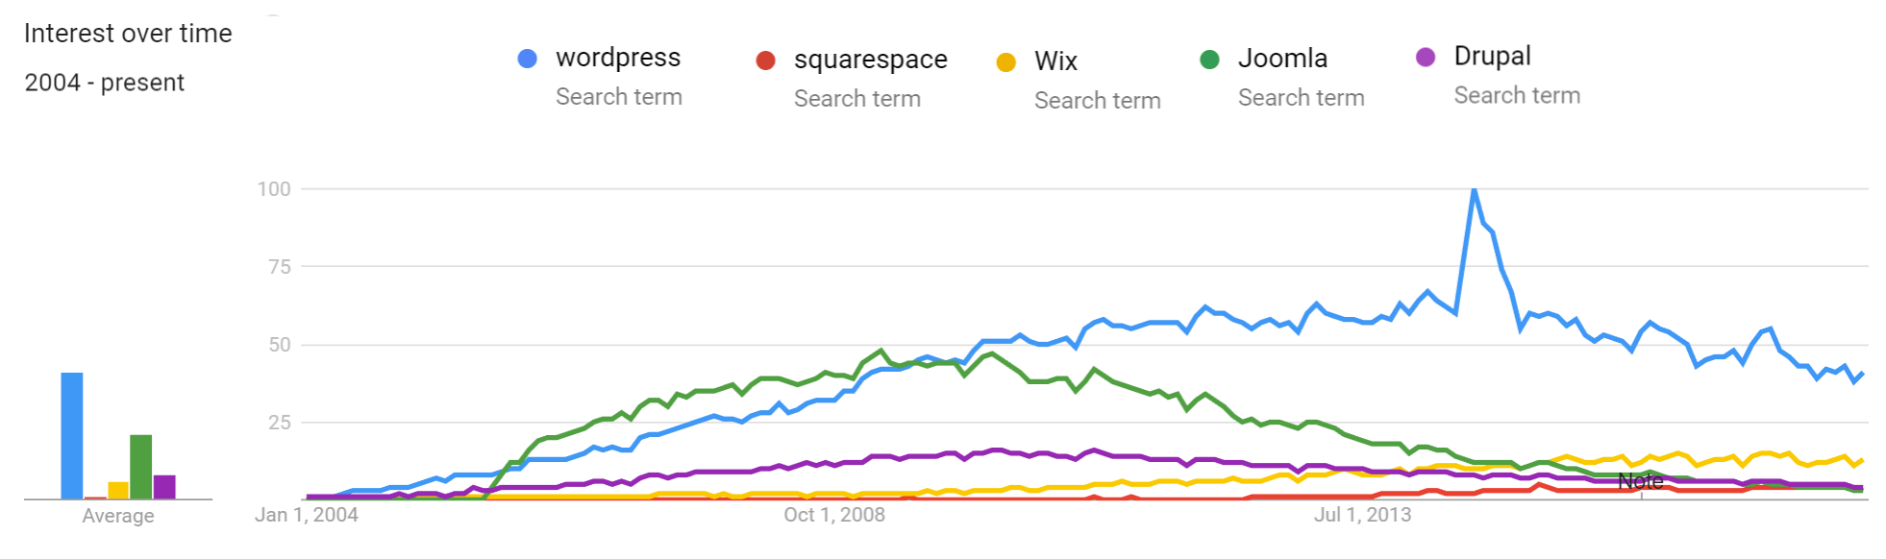Image resolution: width=1886 pixels, height=559 pixels.
Task: Click the Oct 1, 2008 axis label
Action: [834, 515]
